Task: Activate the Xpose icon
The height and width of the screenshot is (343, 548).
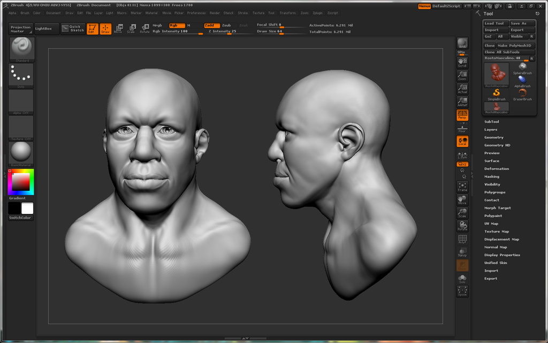Action: click(462, 292)
